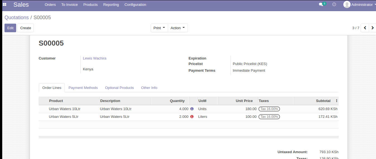Sort by the Quantity column header
The height and width of the screenshot is (159, 376).
point(177,101)
